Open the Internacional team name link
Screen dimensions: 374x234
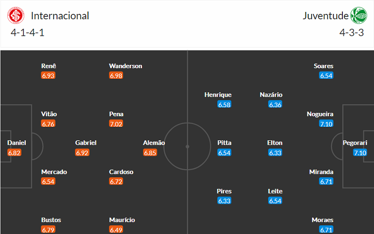pos(60,16)
